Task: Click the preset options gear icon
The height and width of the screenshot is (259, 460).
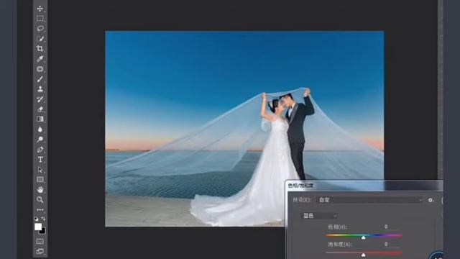Action: [431, 200]
